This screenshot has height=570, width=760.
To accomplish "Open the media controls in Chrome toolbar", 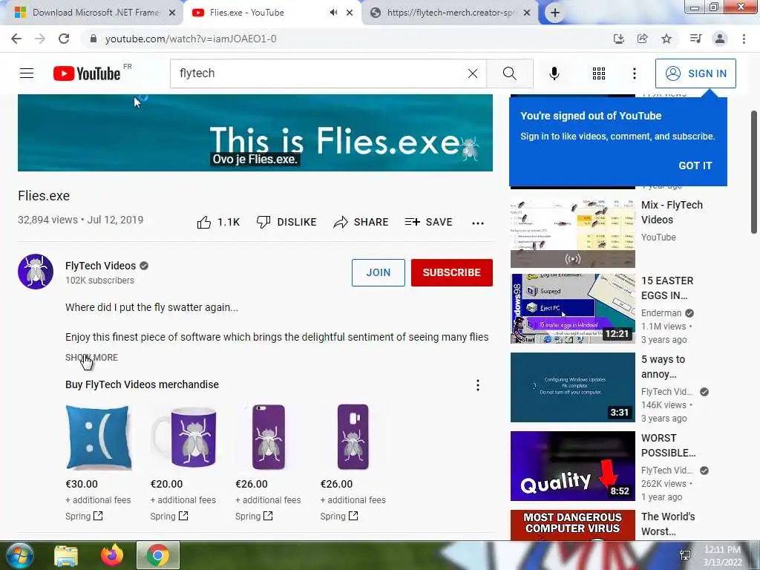I will coord(696,39).
